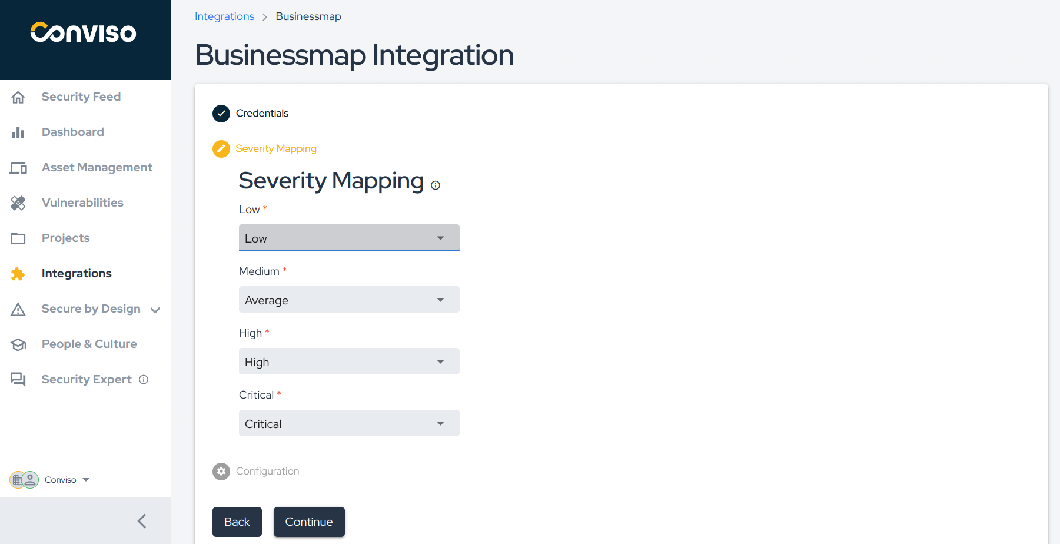Click the Projects folder icon
Screen dimensions: 1060x544
(x=18, y=238)
